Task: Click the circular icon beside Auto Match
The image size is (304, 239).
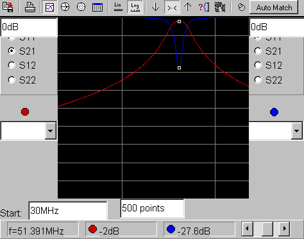Action: [241, 7]
